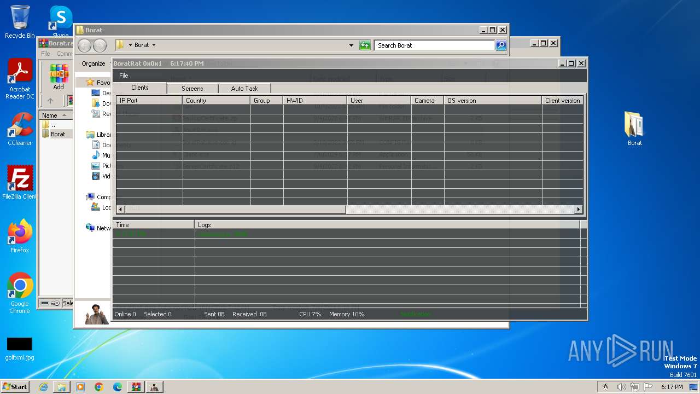Sort clients by Country column header
The height and width of the screenshot is (394, 700).
pos(216,101)
